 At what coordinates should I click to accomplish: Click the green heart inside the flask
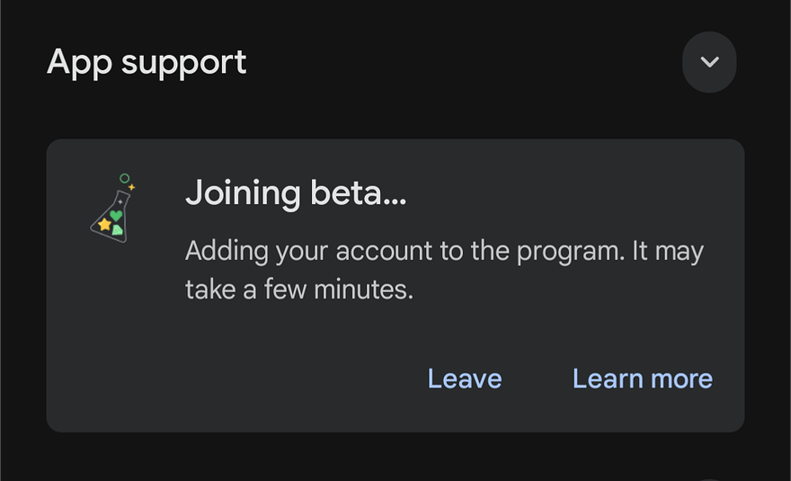click(116, 216)
